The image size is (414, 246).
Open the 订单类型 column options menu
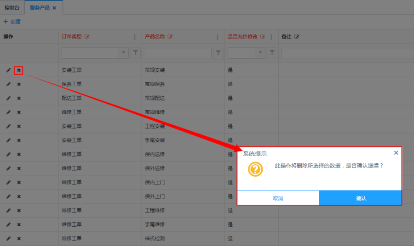pos(135,37)
